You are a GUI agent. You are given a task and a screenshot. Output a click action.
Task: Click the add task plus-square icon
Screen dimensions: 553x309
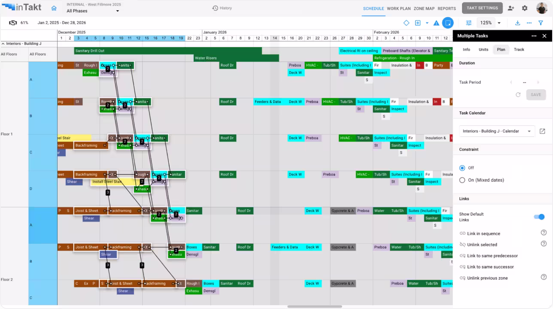click(x=417, y=23)
